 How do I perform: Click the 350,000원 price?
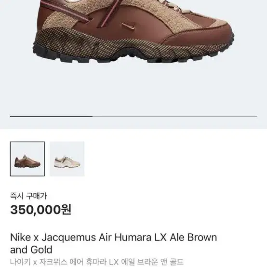(41, 210)
